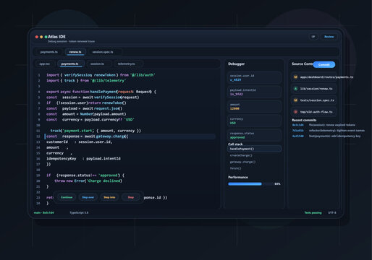Click the code line starting with track('payment.start'
372x260 pixels.
96,131
